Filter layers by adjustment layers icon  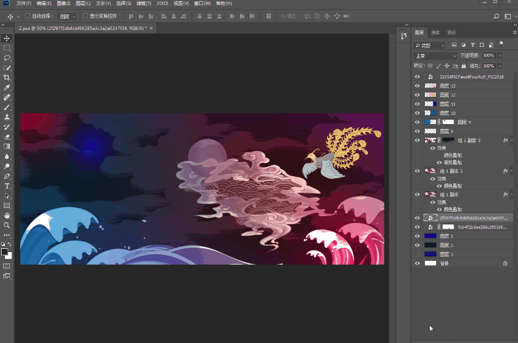(463, 45)
